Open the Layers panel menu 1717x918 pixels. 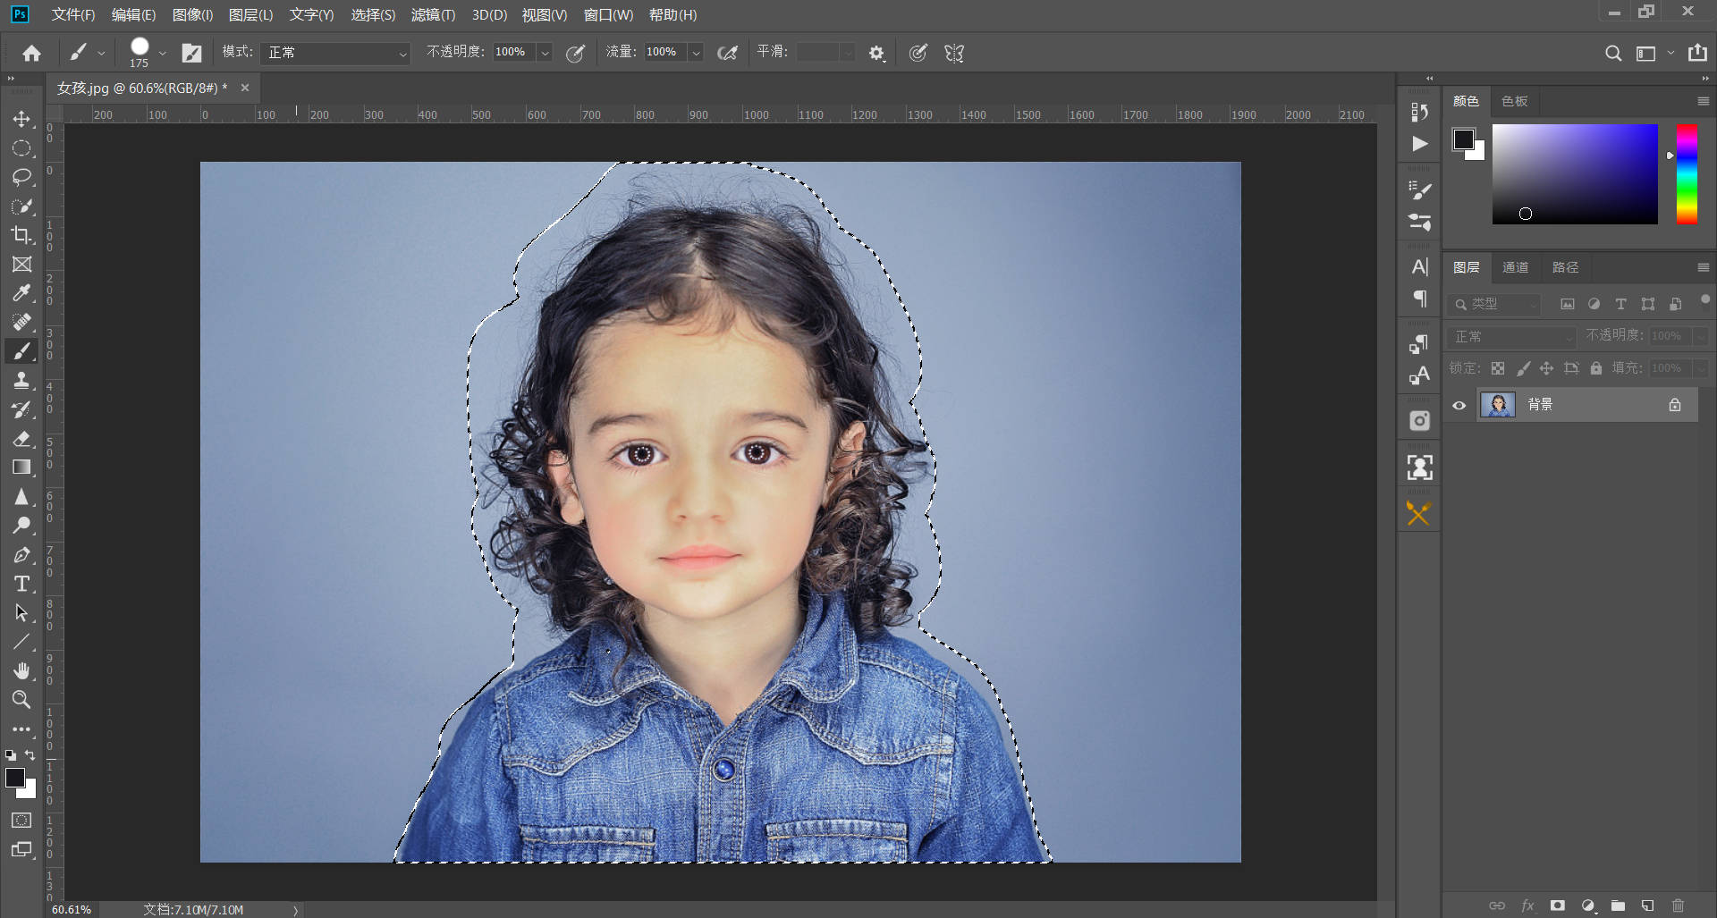[x=1703, y=267]
